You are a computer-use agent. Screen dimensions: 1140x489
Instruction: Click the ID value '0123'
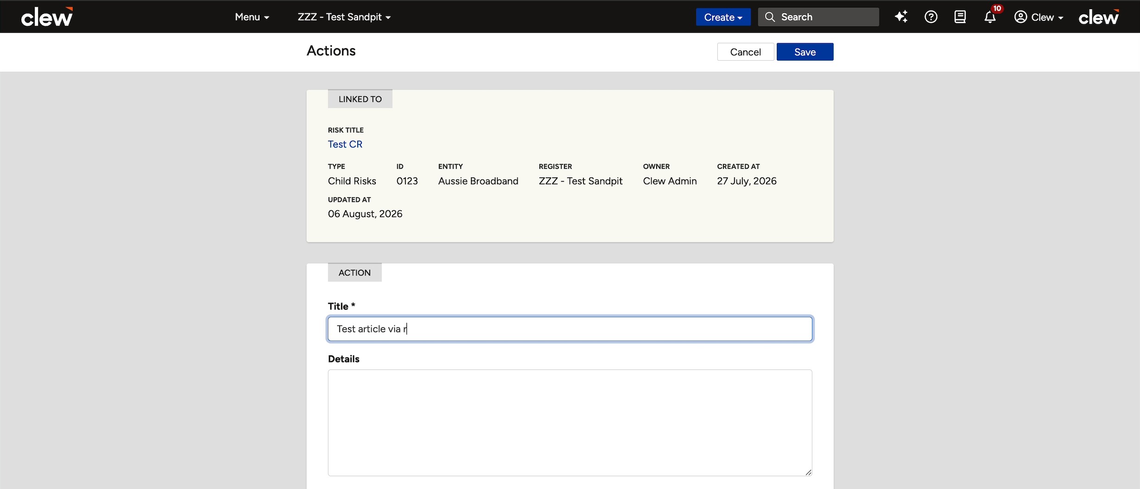[407, 181]
